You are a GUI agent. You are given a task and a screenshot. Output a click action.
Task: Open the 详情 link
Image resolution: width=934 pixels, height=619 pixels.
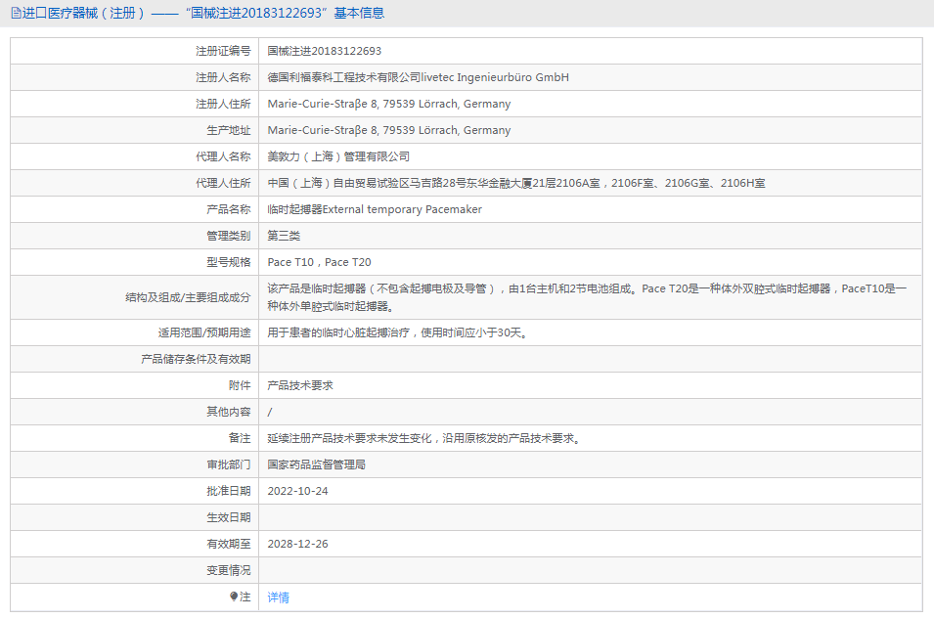coord(279,597)
